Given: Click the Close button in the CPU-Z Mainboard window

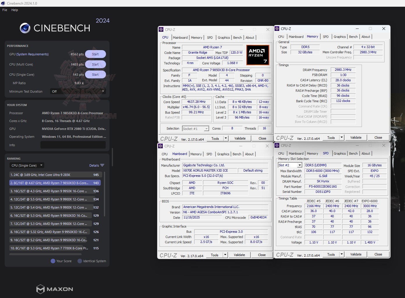Looking at the screenshot, I should tap(262, 255).
